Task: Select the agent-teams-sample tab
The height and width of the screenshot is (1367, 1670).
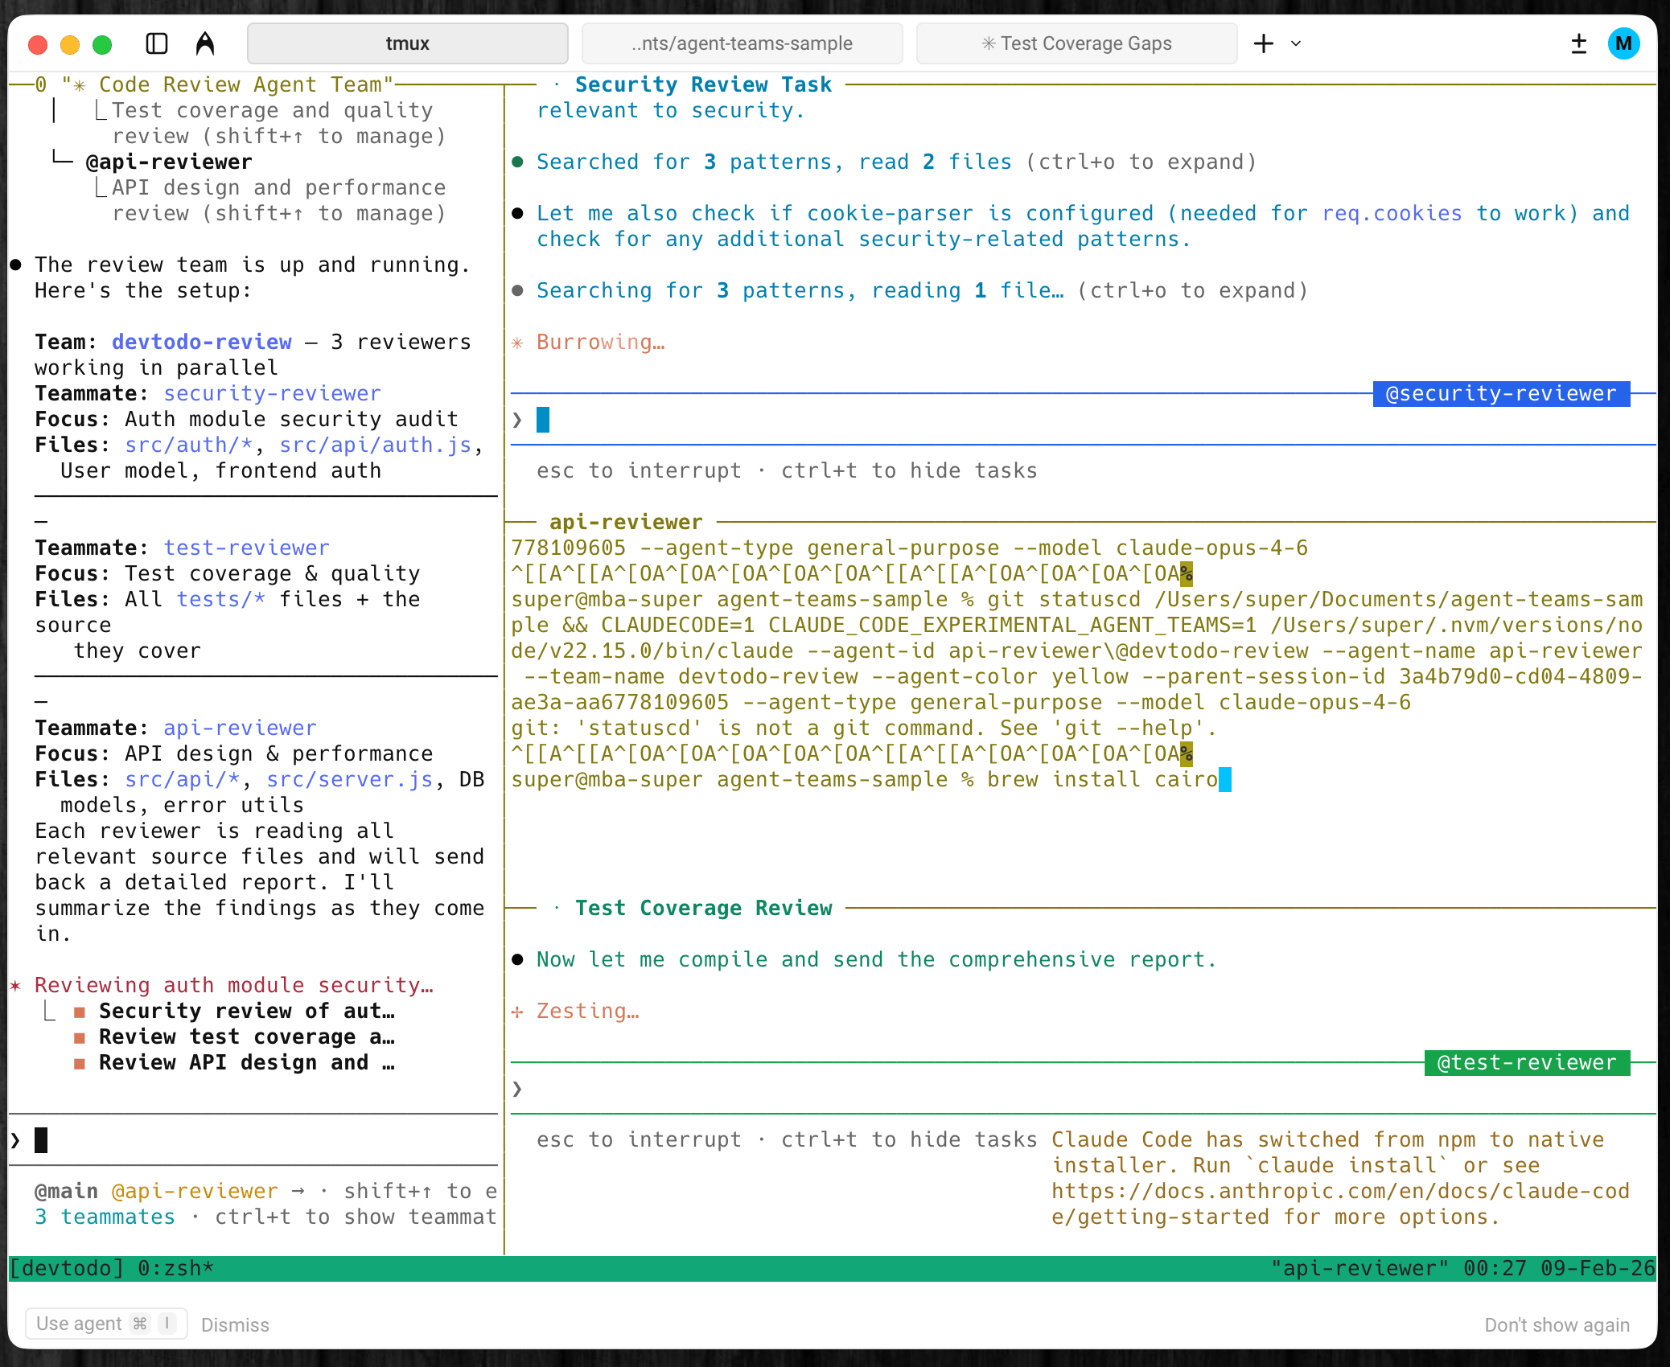Action: [742, 43]
